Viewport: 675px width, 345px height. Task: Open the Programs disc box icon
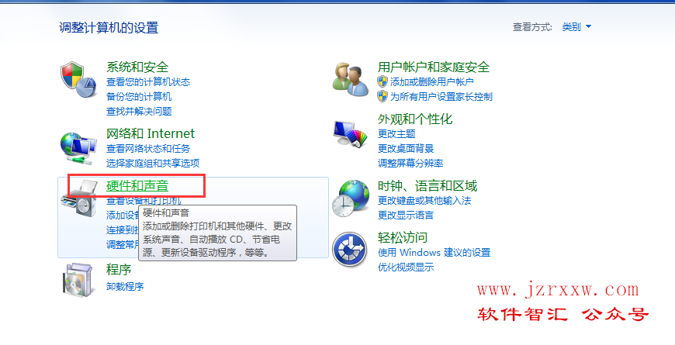point(78,280)
